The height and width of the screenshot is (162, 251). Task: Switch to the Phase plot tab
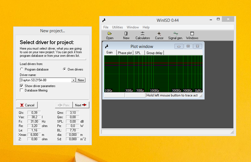(125, 53)
